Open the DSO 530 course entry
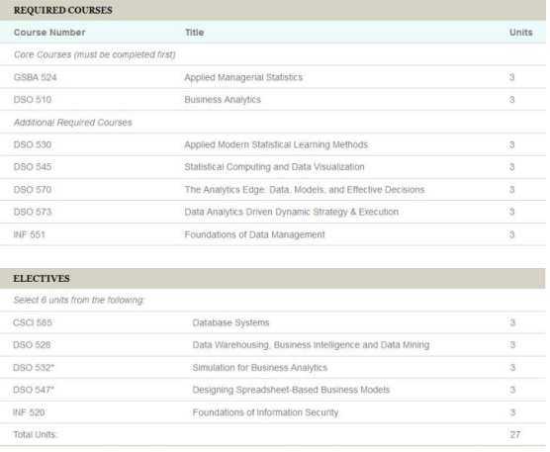 click(x=33, y=144)
